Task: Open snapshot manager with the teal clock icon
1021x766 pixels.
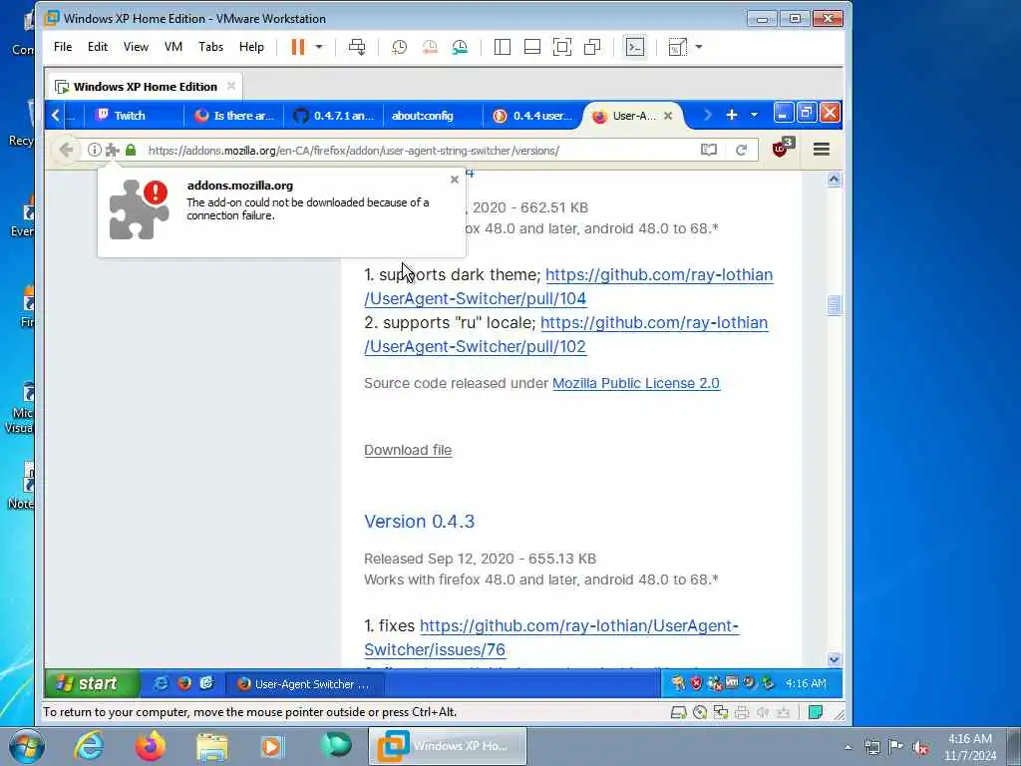Action: click(x=460, y=47)
